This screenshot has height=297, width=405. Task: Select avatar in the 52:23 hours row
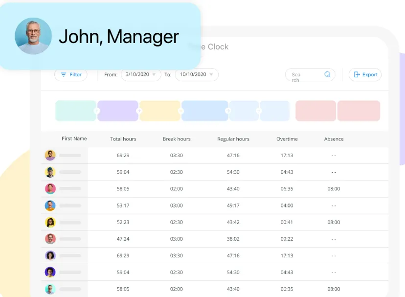click(50, 222)
